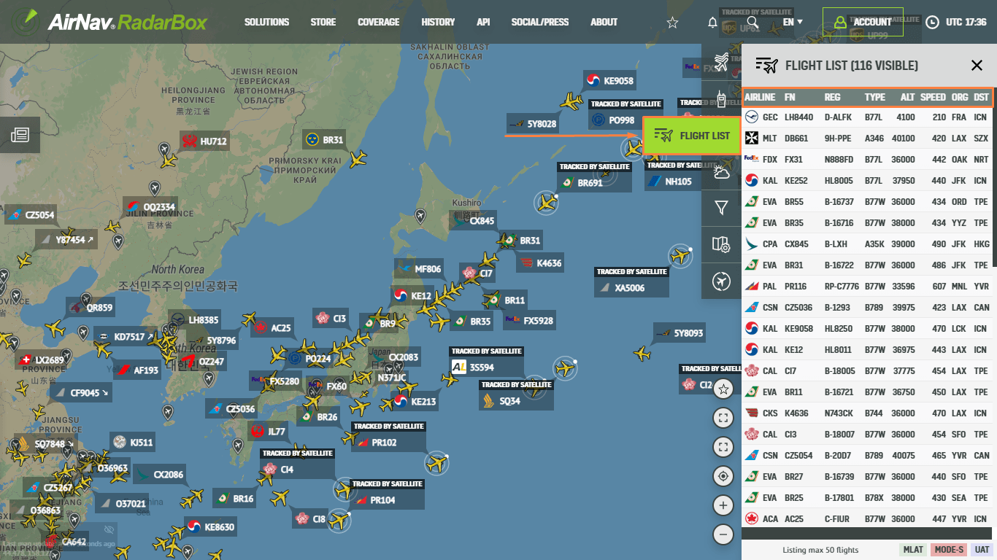Click the geolocation target icon on the map
Image resolution: width=997 pixels, height=560 pixels.
(723, 476)
